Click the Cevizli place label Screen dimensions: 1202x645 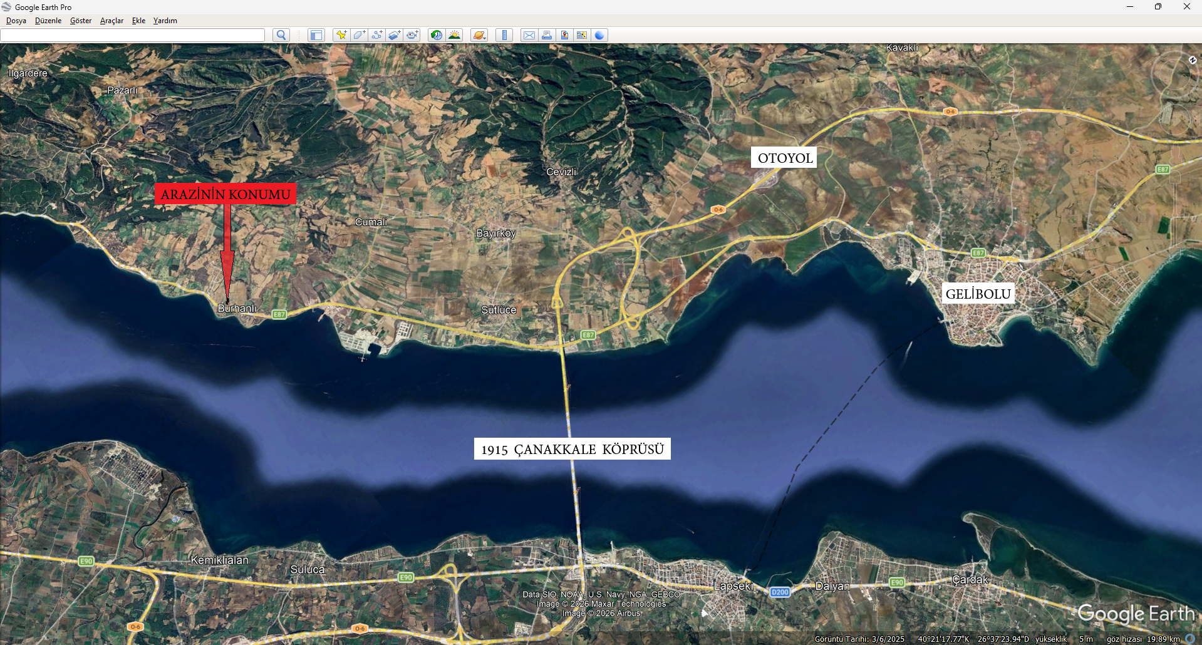coord(561,172)
